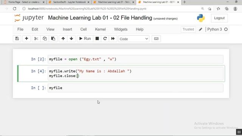
Task: Click the zoom magnifier icon in address bar
Action: [x=202, y=9]
